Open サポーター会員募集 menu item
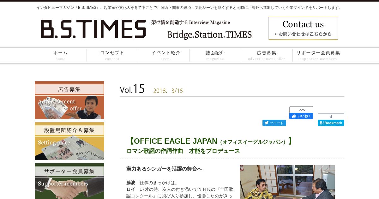 coord(318,55)
